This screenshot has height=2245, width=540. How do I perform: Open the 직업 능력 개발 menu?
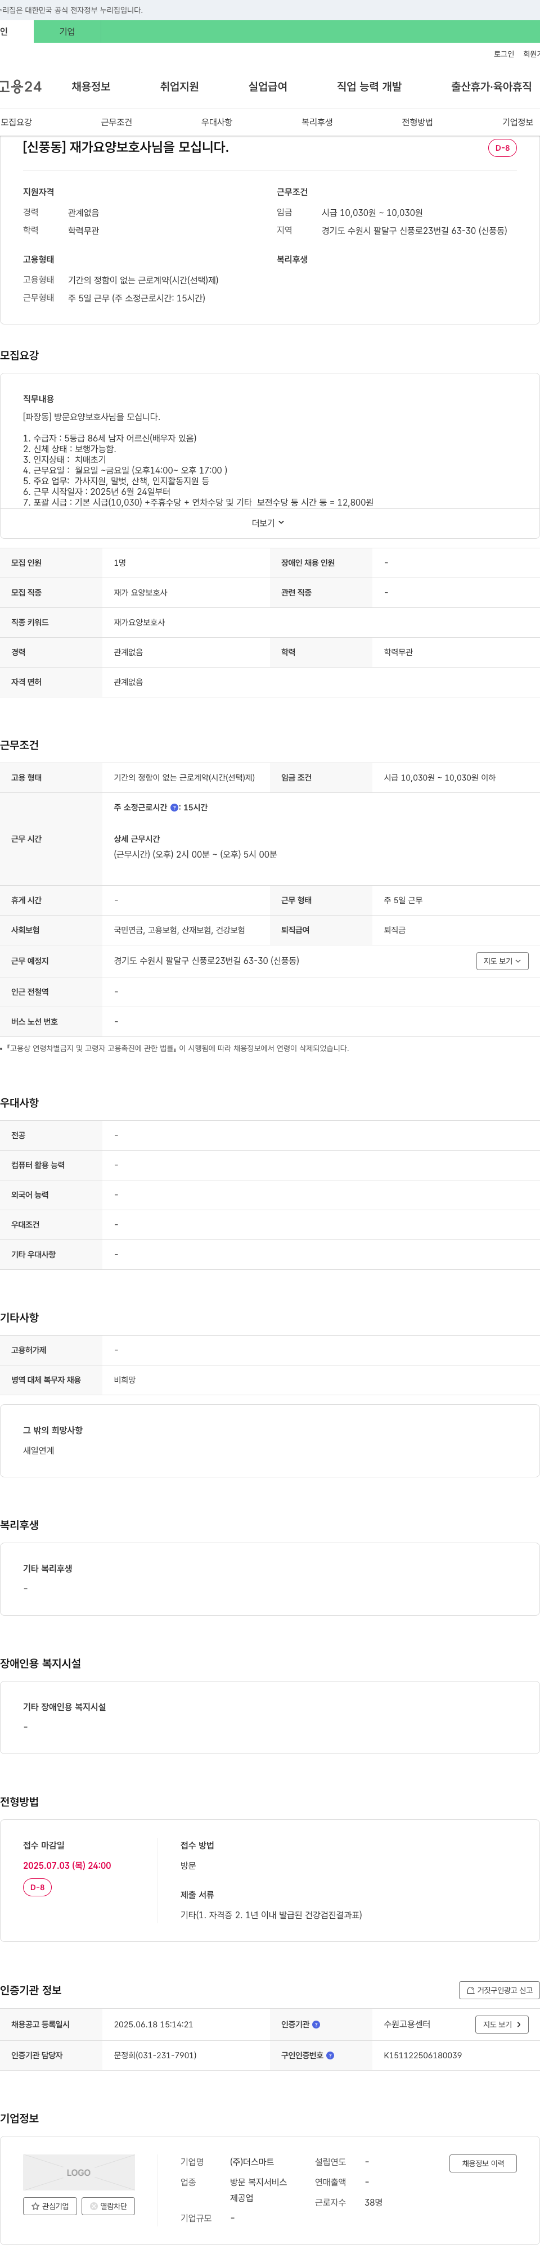coord(369,86)
